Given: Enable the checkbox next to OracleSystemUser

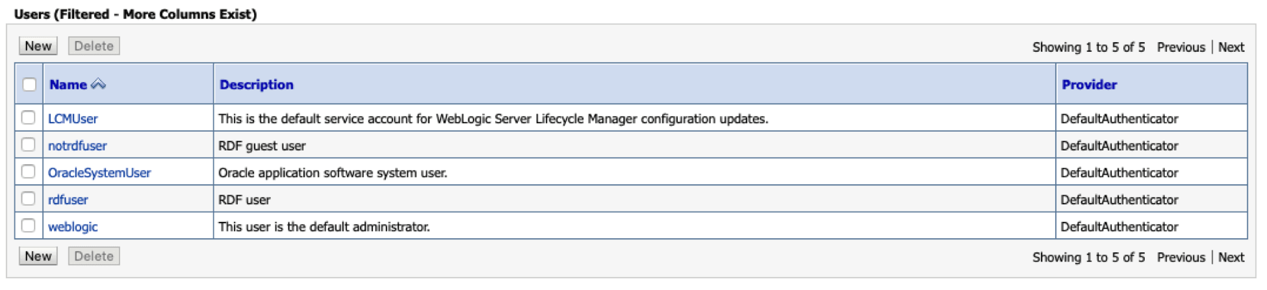Looking at the screenshot, I should click(28, 172).
